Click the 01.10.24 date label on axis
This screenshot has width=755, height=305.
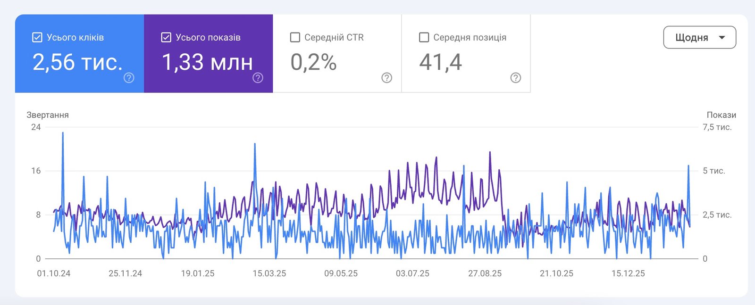(x=54, y=273)
